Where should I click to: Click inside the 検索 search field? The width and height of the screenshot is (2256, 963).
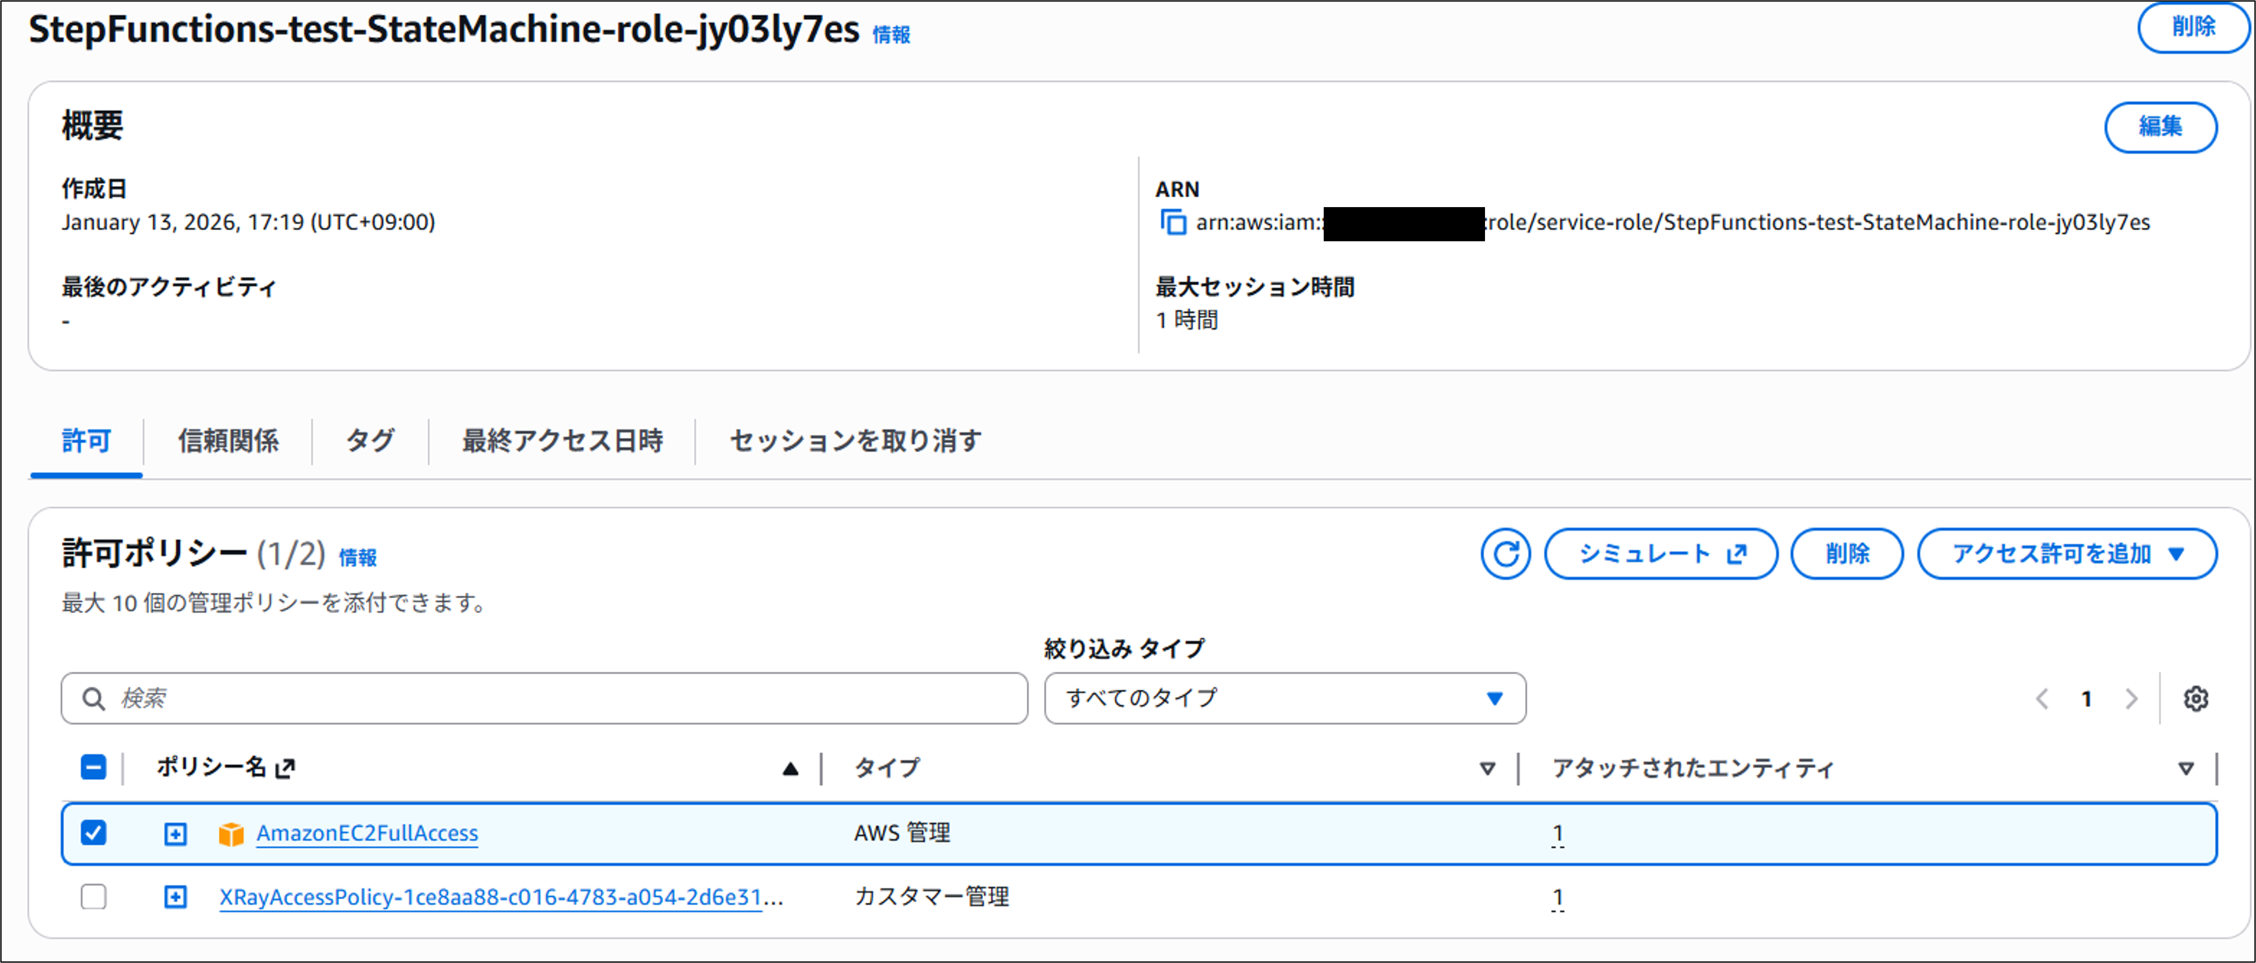coord(543,698)
